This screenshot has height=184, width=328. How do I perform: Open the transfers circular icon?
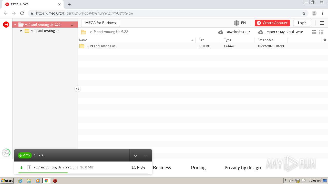(6, 153)
